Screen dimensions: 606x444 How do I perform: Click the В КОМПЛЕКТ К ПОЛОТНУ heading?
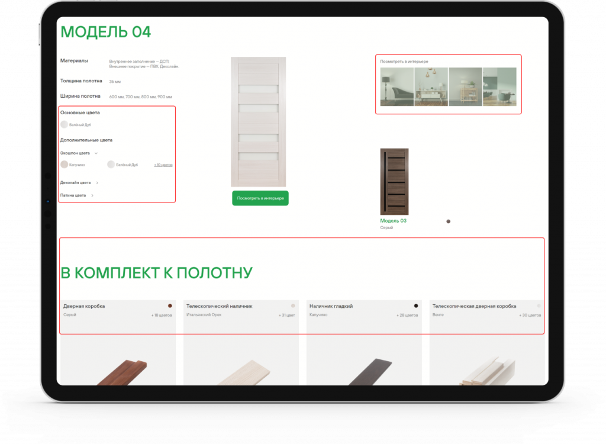click(156, 273)
